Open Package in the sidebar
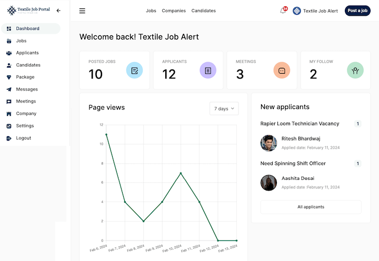Screen dimensions: 379x261 25,77
